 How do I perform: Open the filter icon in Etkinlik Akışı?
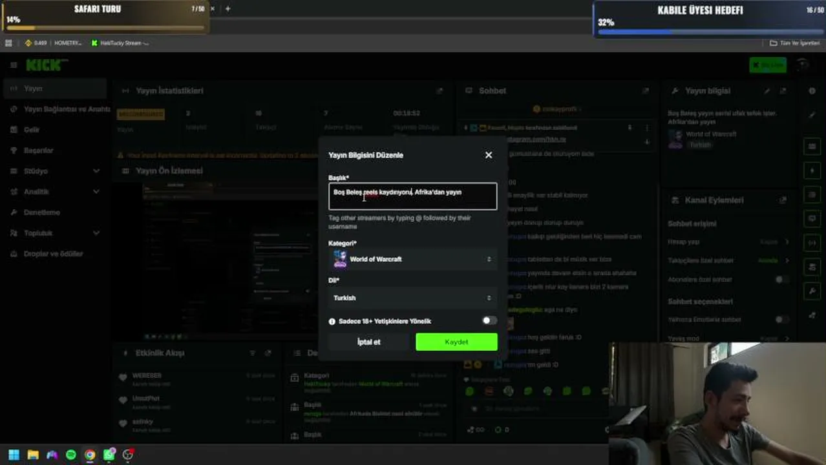coord(253,353)
